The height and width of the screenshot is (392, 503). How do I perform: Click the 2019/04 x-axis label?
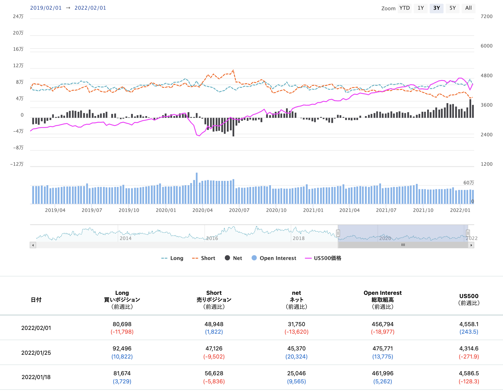(55, 210)
